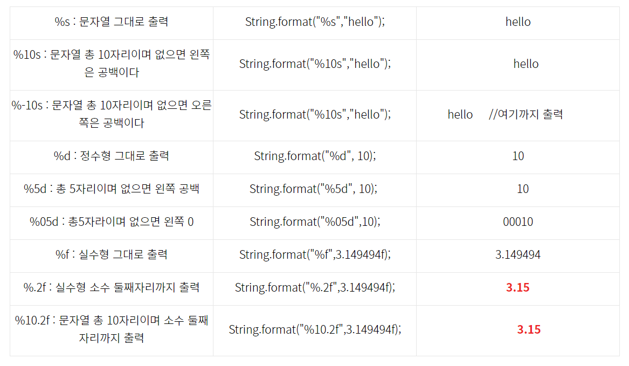Select String.format("%f",3.149494f); code
This screenshot has height=366, width=629.
pyautogui.click(x=315, y=254)
